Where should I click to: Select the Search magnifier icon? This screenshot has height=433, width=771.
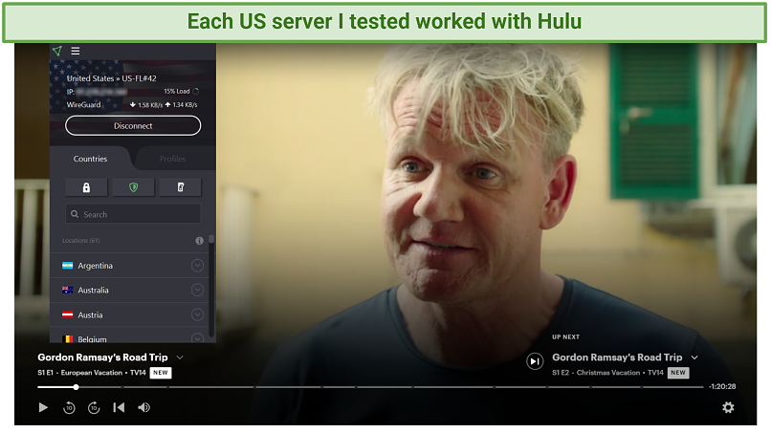click(75, 214)
